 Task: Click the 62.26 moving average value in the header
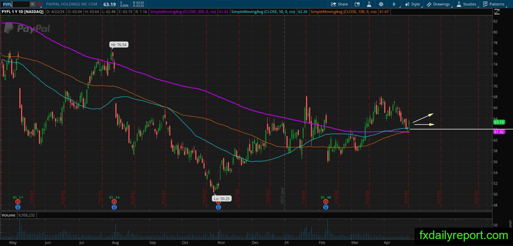[x=303, y=12]
